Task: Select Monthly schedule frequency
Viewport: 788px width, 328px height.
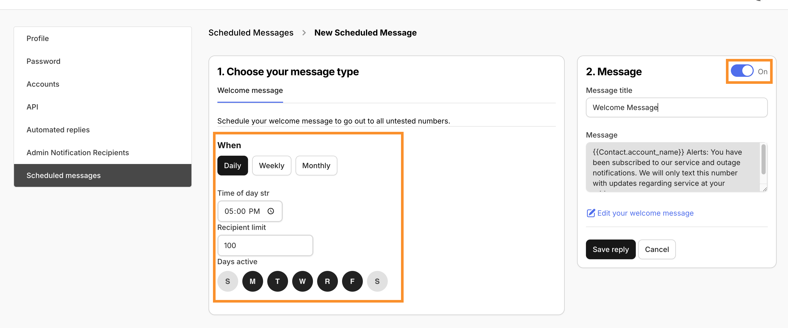Action: 316,165
